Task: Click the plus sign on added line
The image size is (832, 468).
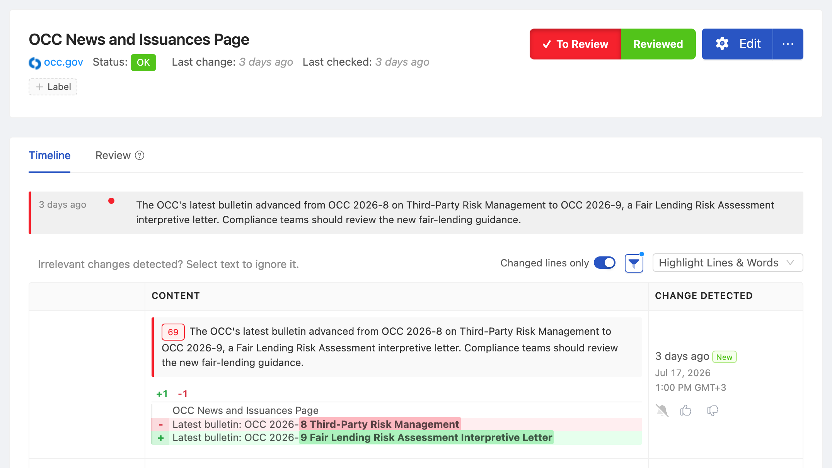Action: [161, 438]
